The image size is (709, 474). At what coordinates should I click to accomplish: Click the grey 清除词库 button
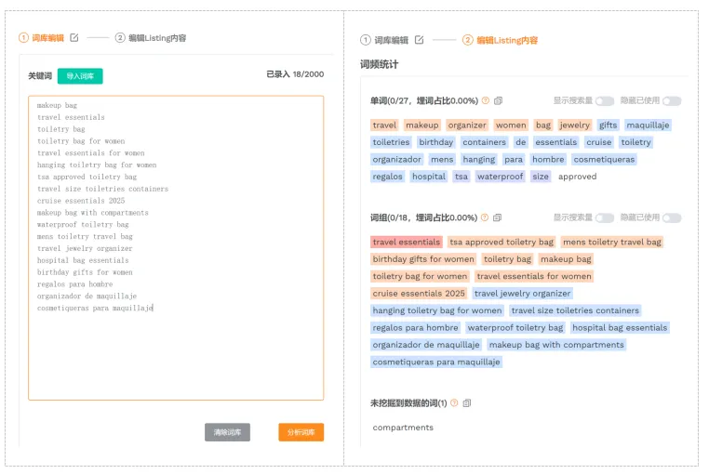(x=227, y=432)
